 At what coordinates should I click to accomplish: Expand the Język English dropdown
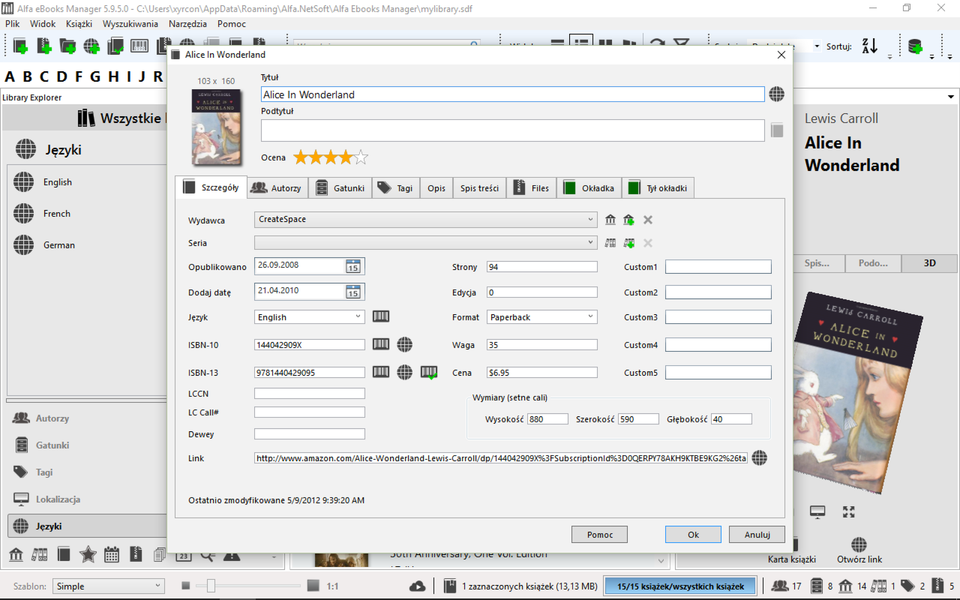point(357,317)
